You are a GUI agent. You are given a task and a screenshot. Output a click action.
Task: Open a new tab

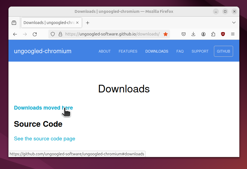coord(88,23)
